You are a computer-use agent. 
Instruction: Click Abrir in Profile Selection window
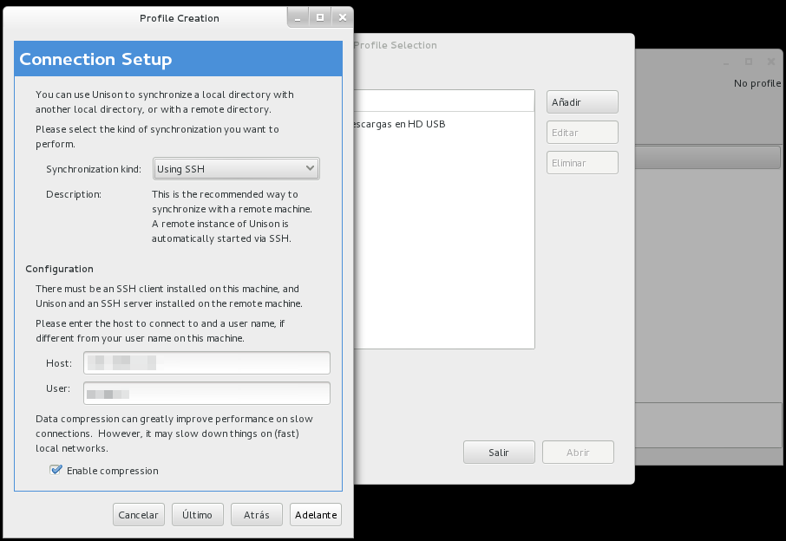(x=578, y=453)
